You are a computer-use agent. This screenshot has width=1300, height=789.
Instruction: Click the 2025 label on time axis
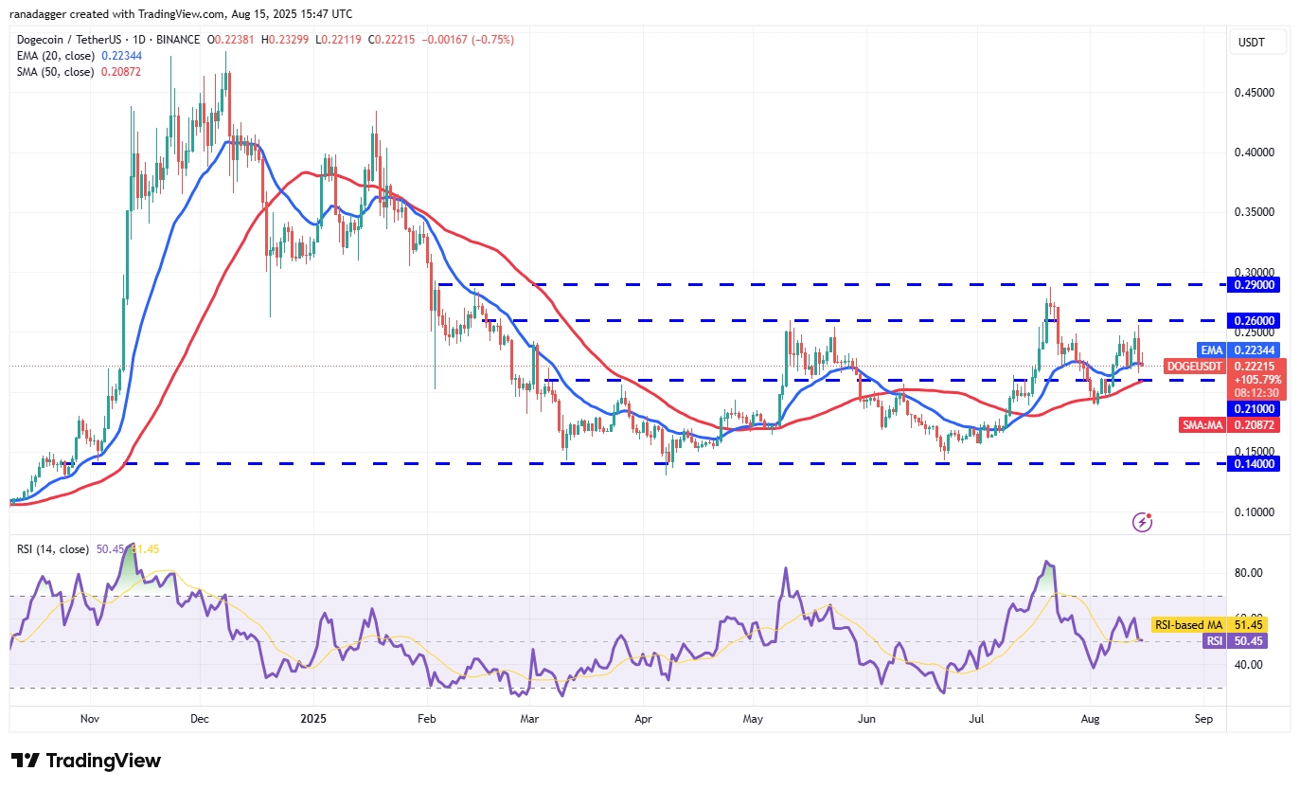(312, 719)
